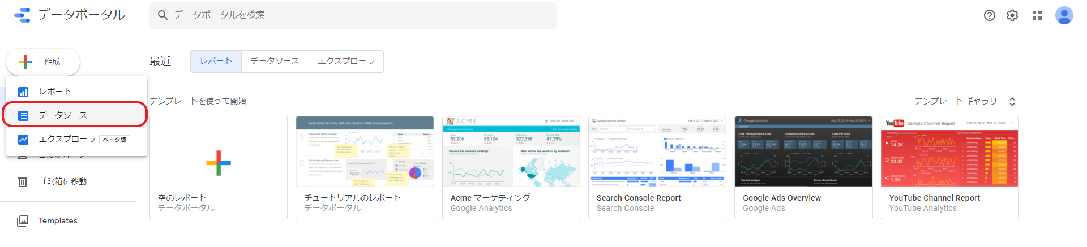Image resolution: width=1087 pixels, height=247 pixels.
Task: Click the ベータ版 badge
Action: tap(114, 140)
